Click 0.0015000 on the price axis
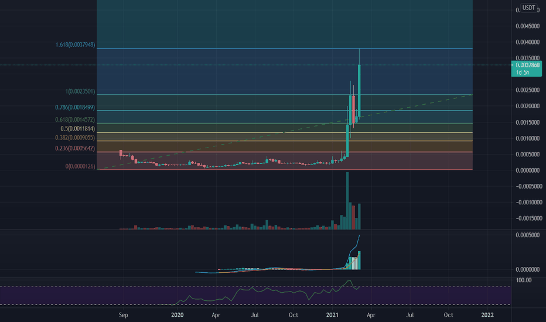Image resolution: width=546 pixels, height=322 pixels. (x=527, y=122)
